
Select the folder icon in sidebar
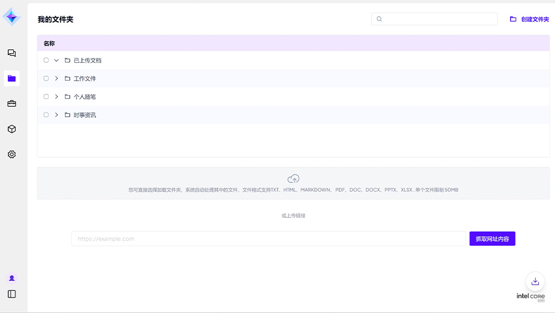point(12,78)
